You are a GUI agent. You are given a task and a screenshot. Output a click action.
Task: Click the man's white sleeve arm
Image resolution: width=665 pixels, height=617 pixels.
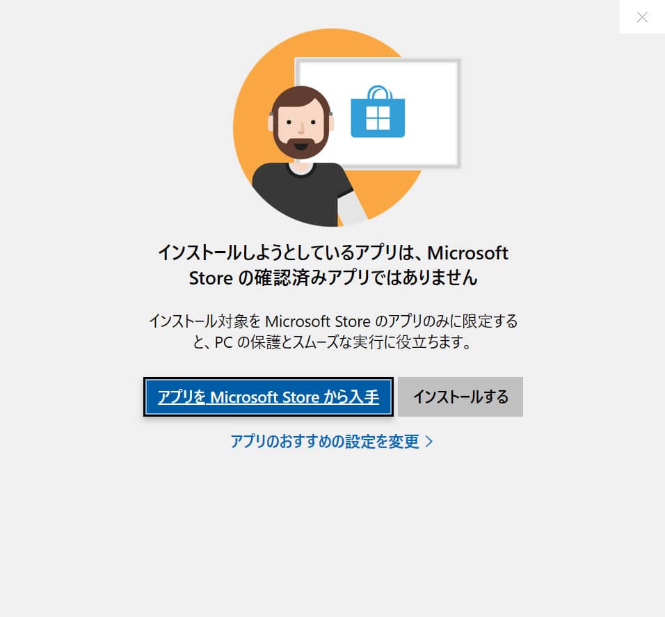352,209
